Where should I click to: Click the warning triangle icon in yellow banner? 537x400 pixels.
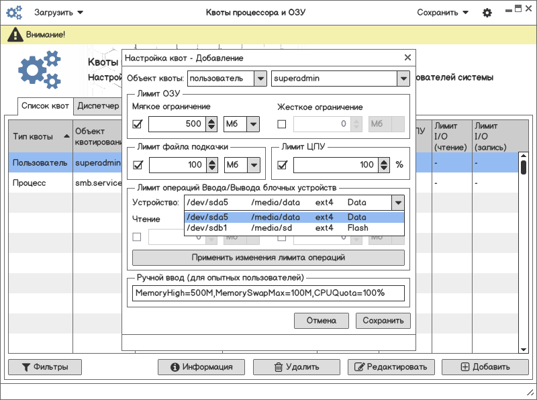pos(13,34)
